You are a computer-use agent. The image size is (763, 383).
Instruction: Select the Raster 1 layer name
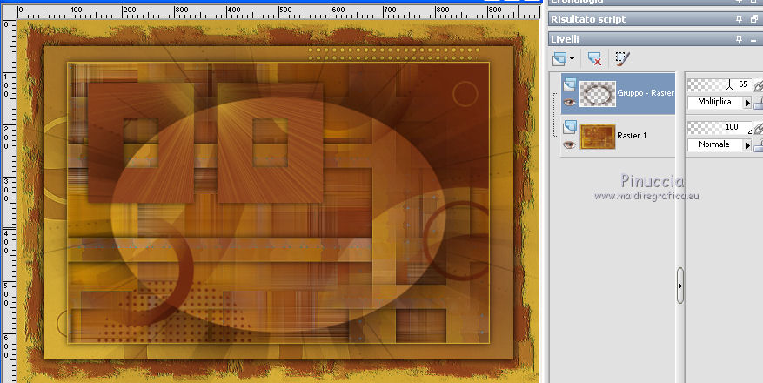pyautogui.click(x=632, y=135)
